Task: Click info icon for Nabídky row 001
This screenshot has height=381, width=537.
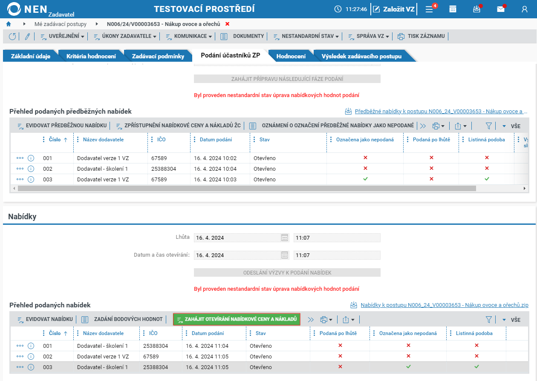Action: (31, 346)
